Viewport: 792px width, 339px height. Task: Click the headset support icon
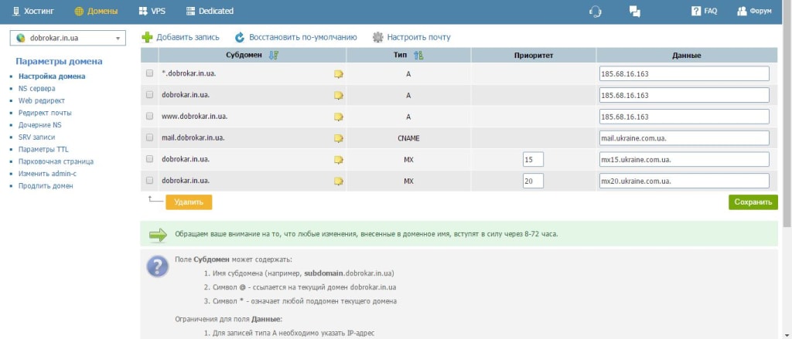coord(596,11)
